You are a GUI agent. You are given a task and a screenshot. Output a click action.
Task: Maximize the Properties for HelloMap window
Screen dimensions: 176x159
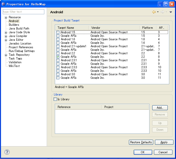tap(166, 4)
